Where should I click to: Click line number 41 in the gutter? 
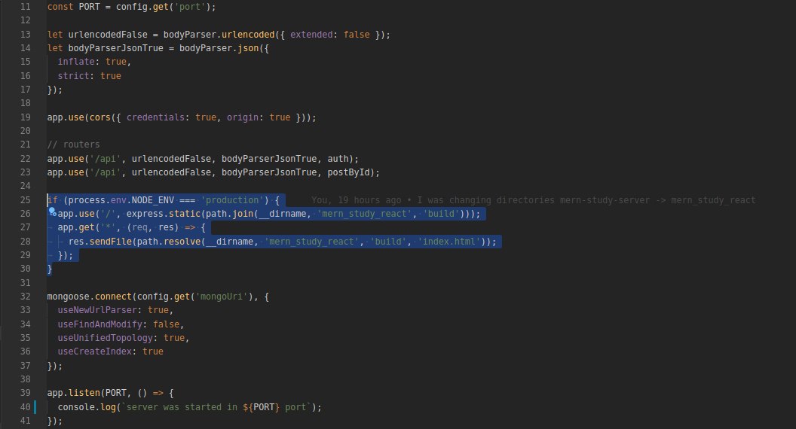(26, 421)
